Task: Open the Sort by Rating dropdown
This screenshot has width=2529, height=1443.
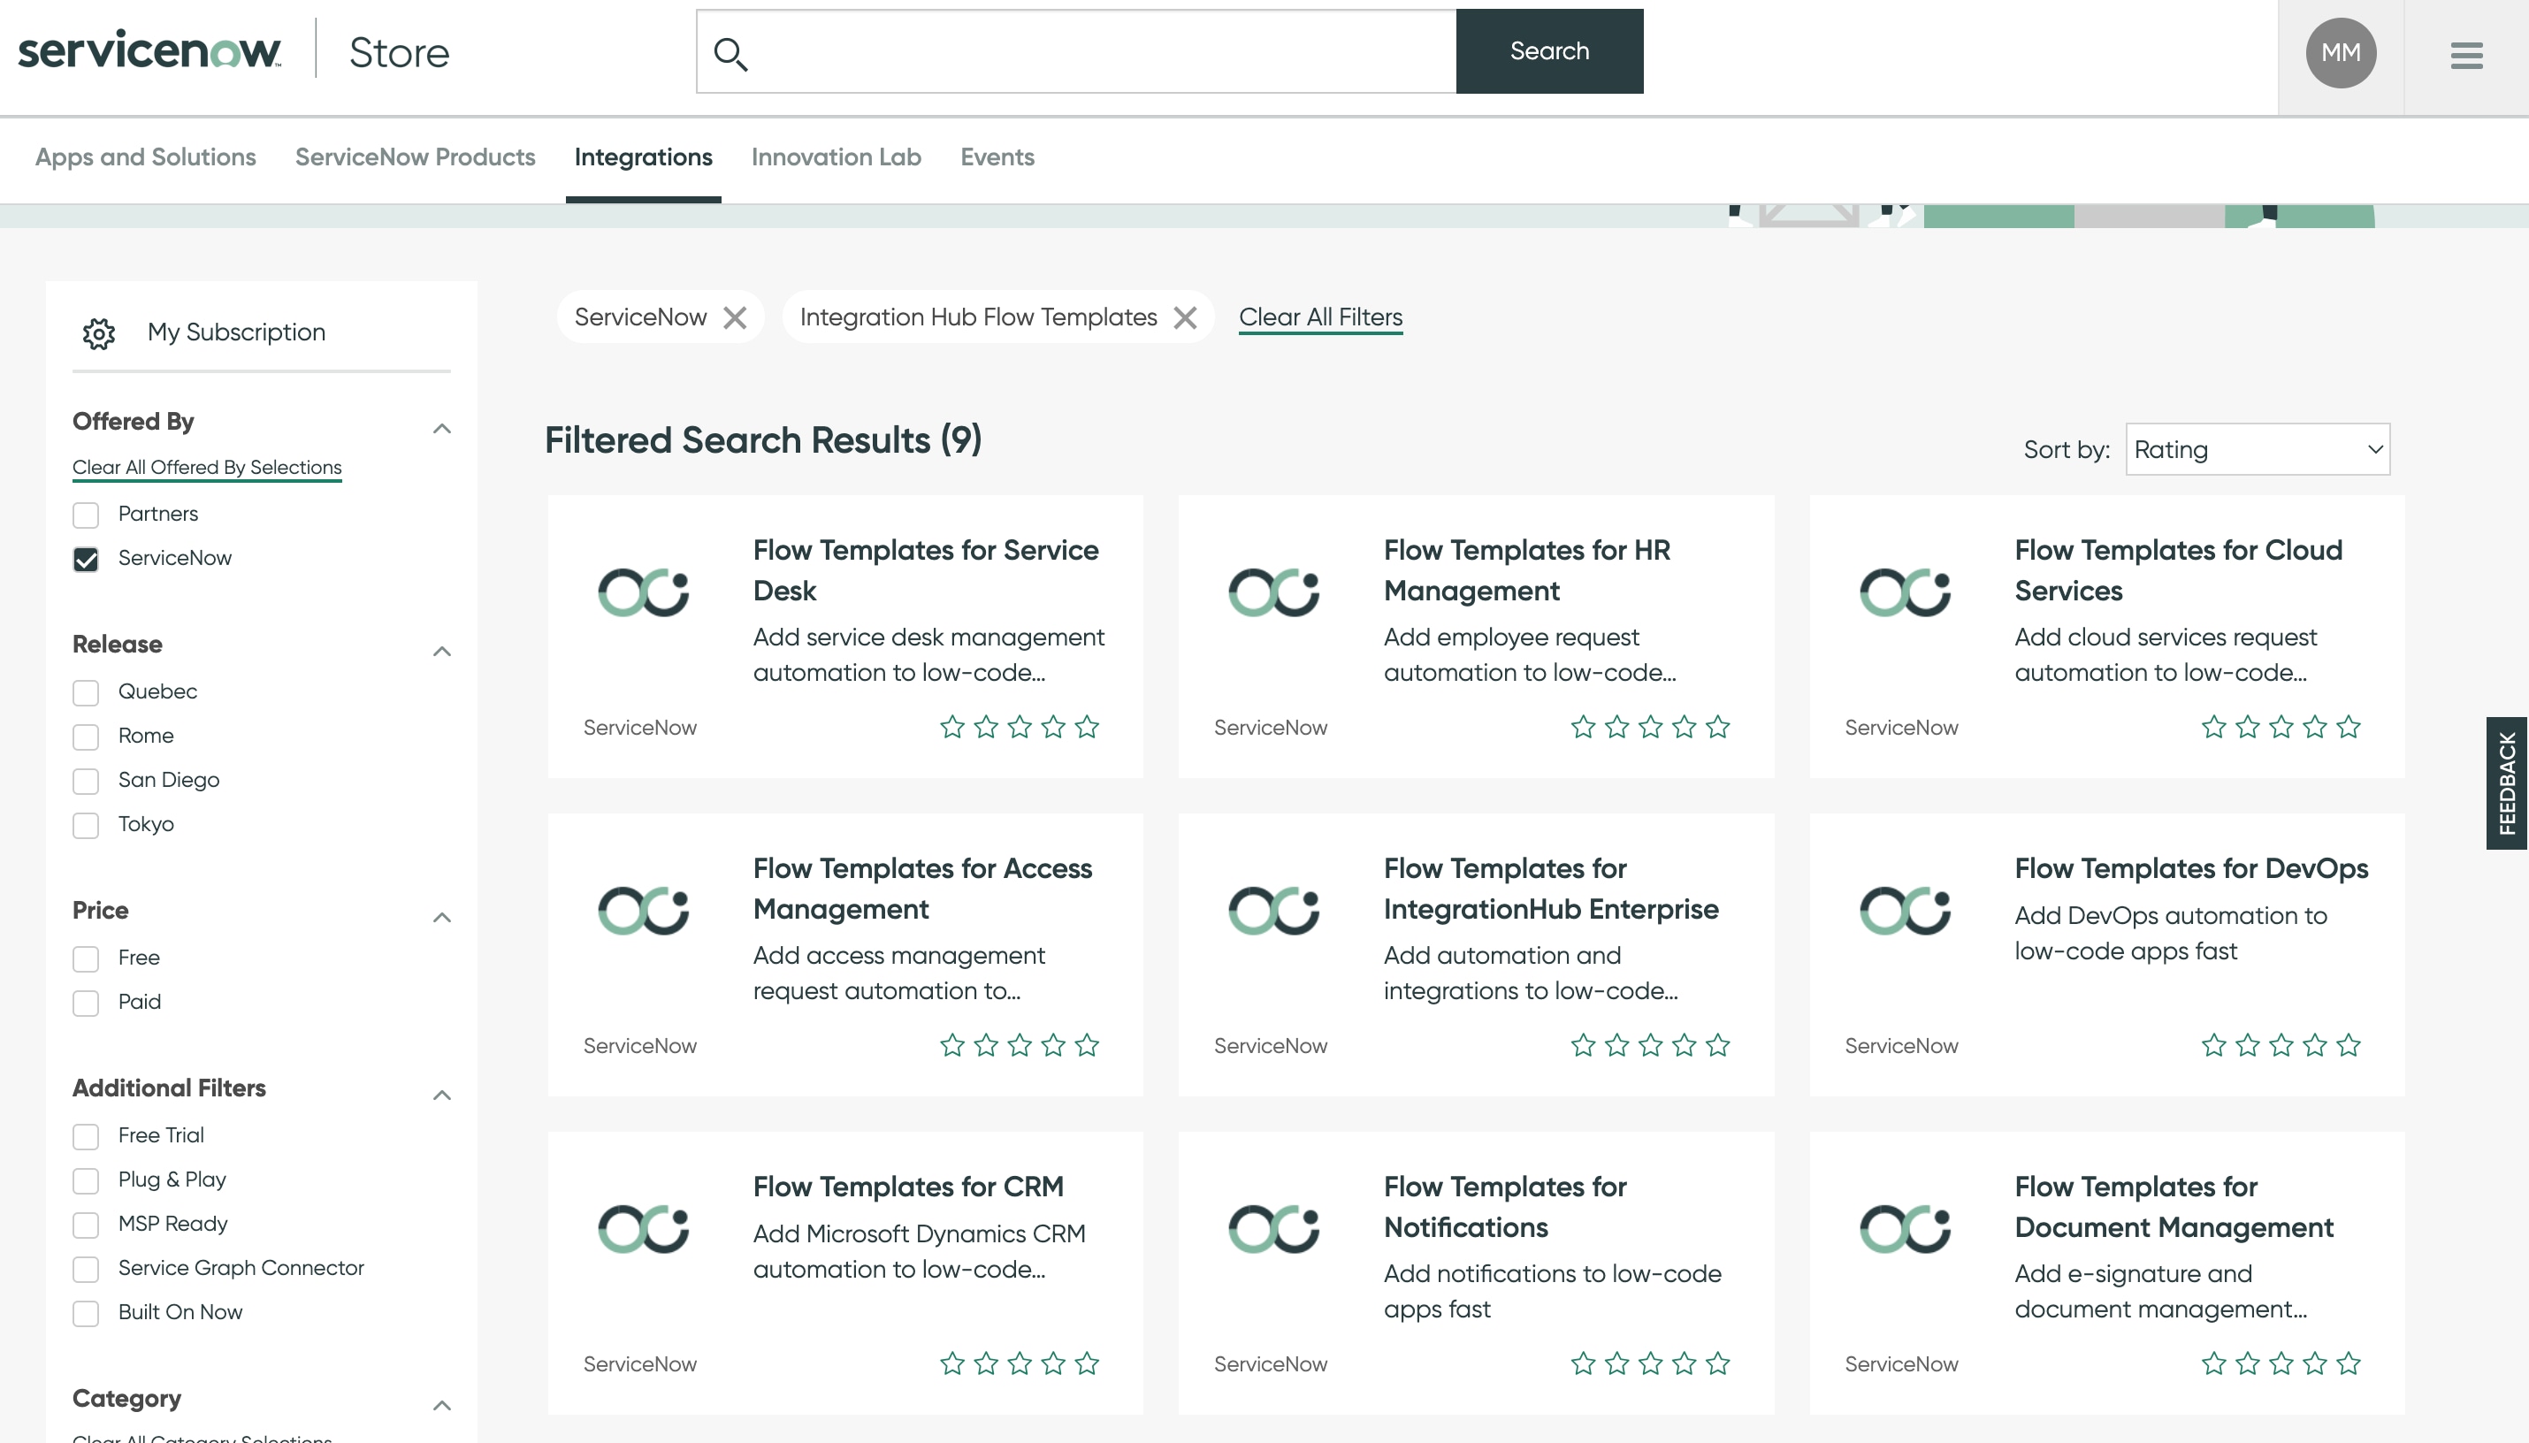Action: click(2258, 450)
